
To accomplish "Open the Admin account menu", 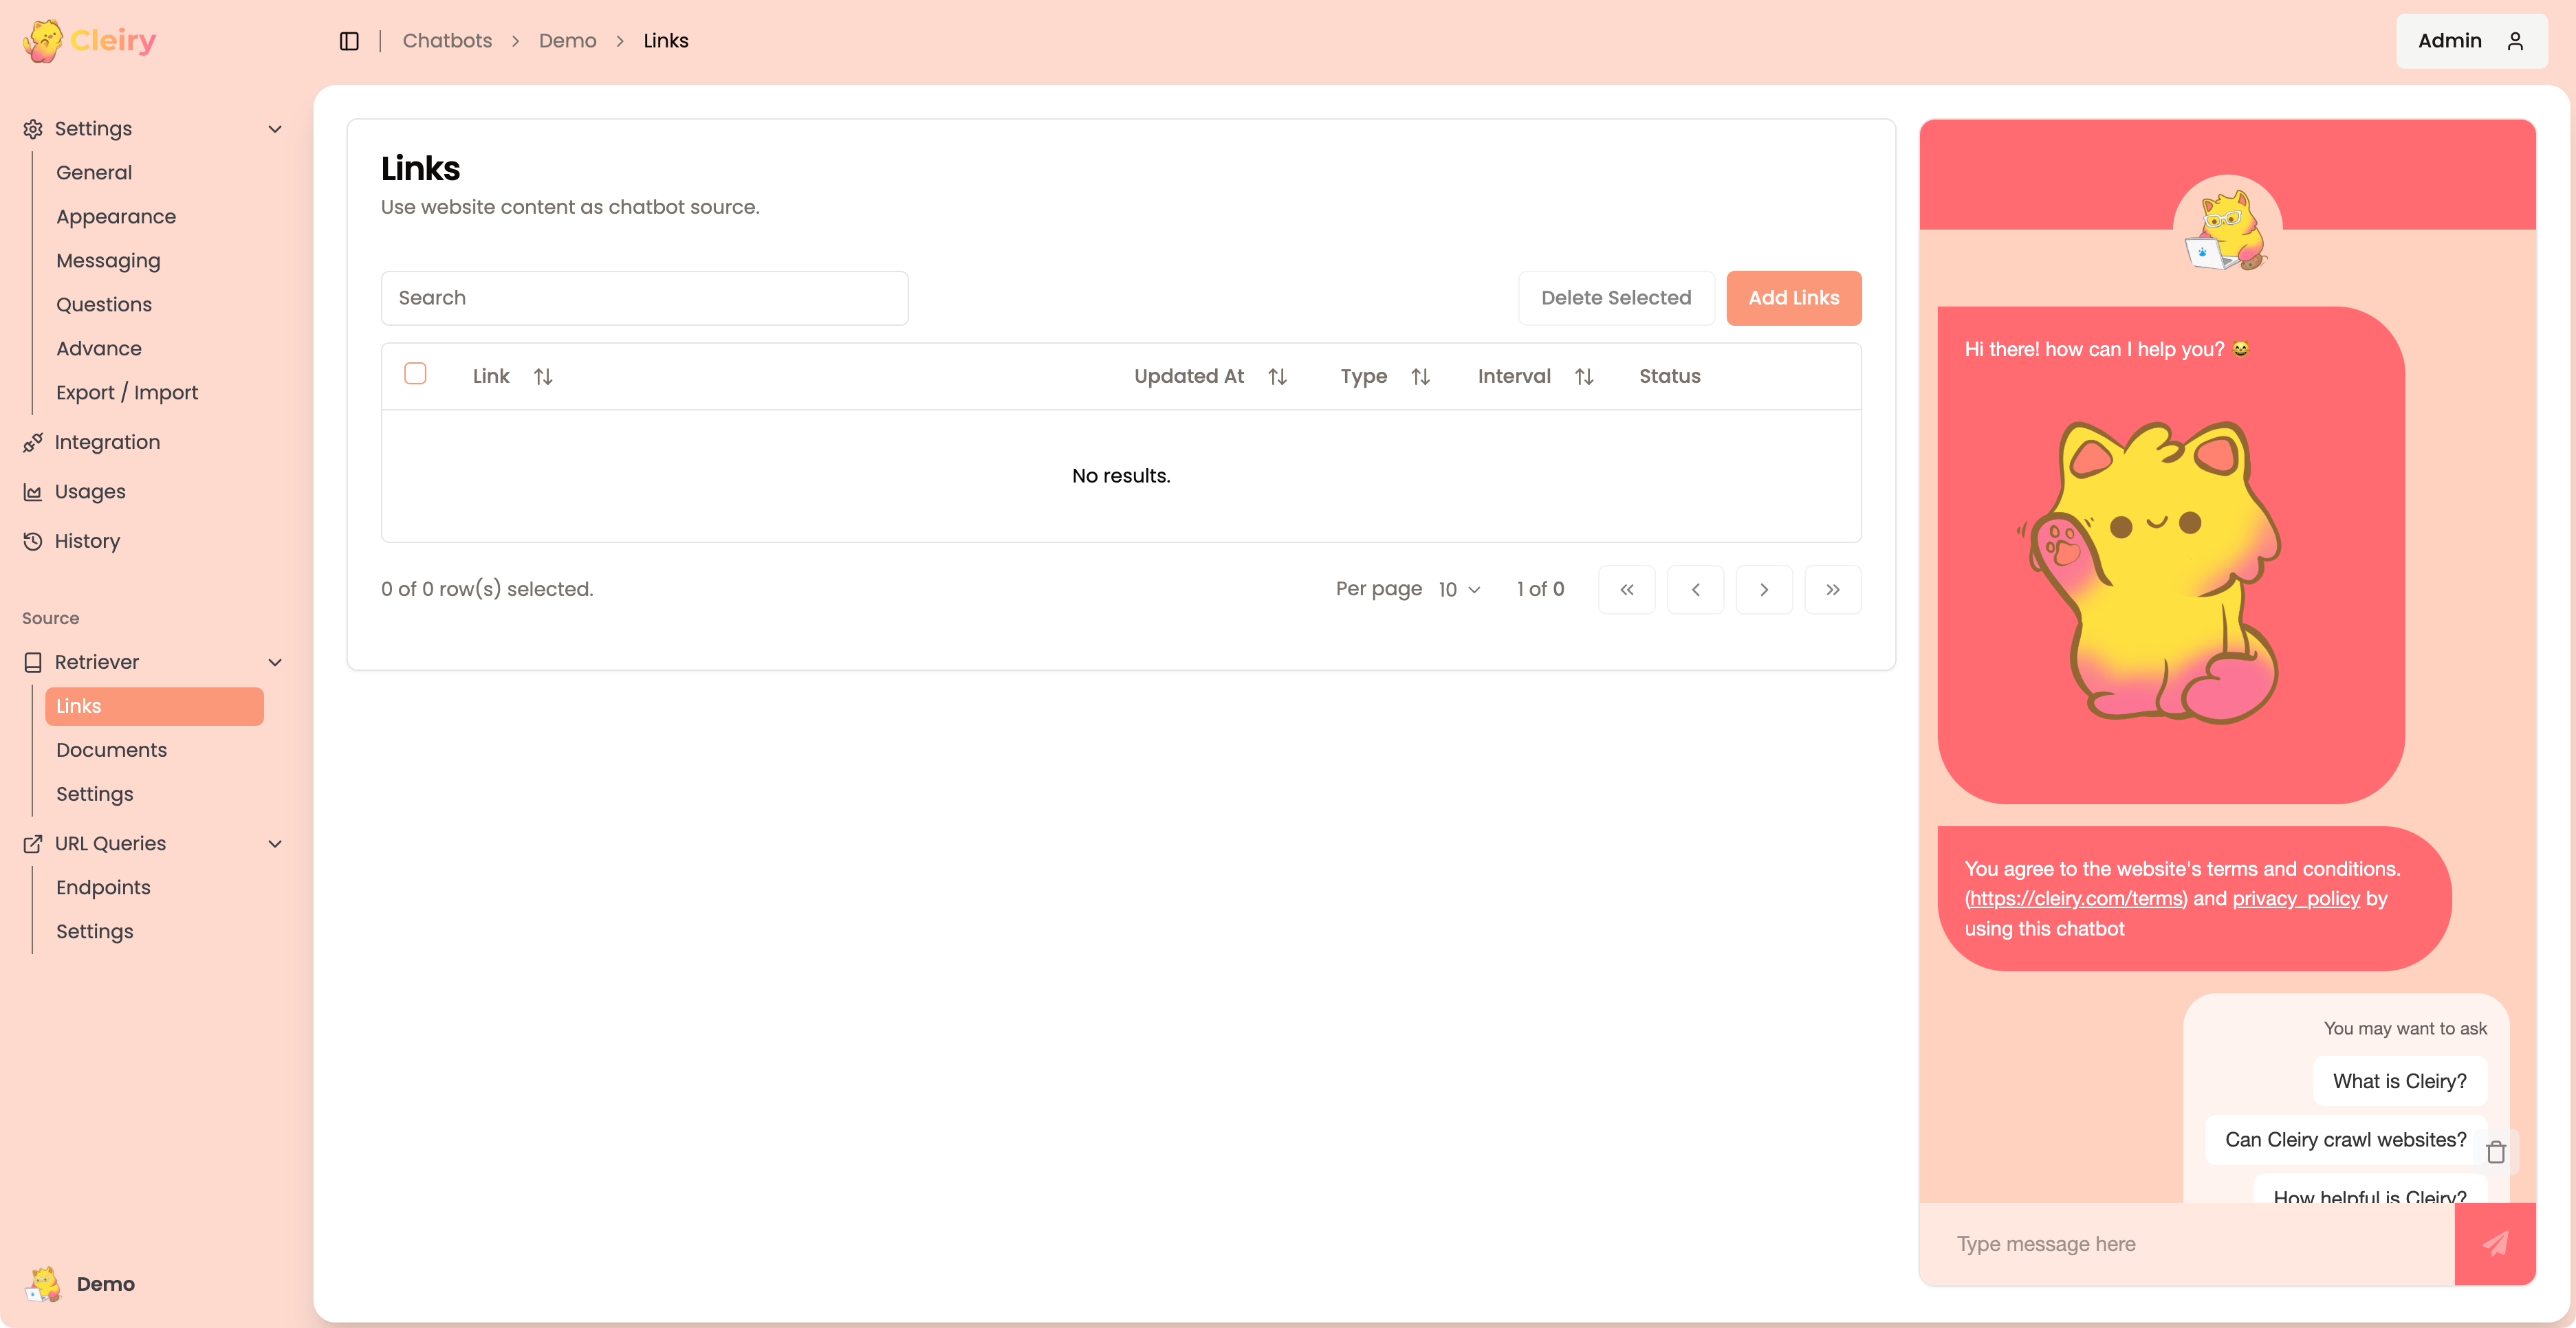I will coord(2471,41).
